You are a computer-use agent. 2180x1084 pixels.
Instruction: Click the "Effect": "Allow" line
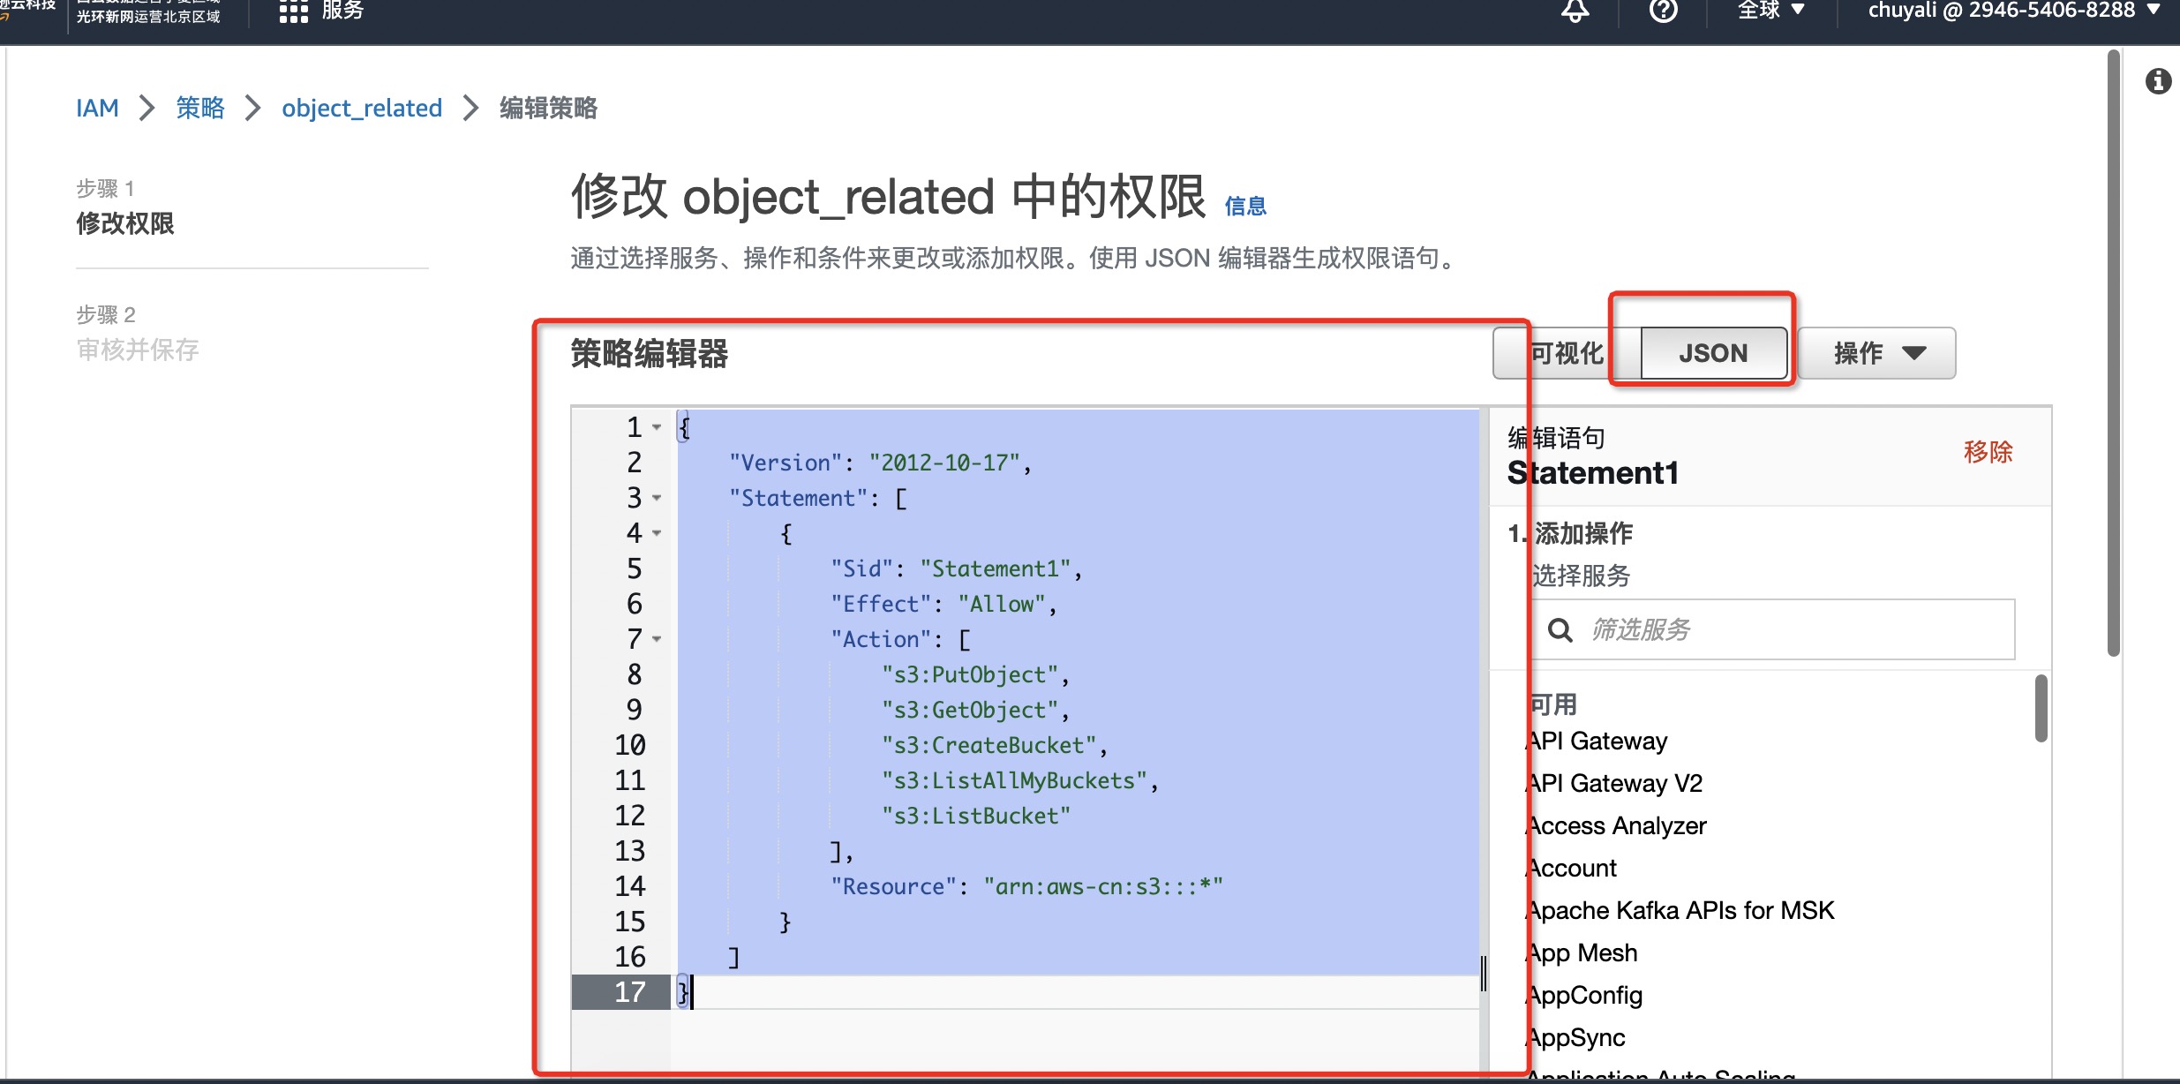click(943, 604)
